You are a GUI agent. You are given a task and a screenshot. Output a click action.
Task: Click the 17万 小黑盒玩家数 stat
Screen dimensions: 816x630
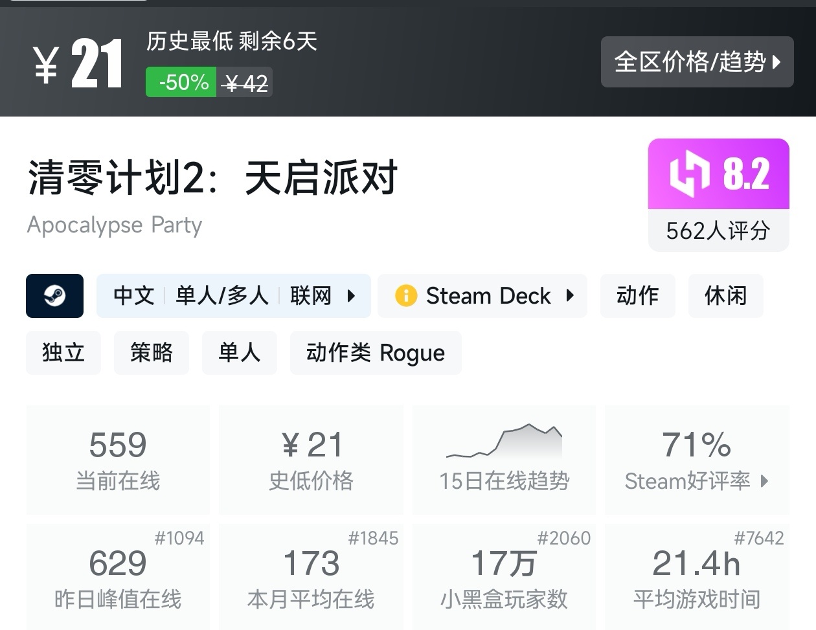pyautogui.click(x=504, y=578)
